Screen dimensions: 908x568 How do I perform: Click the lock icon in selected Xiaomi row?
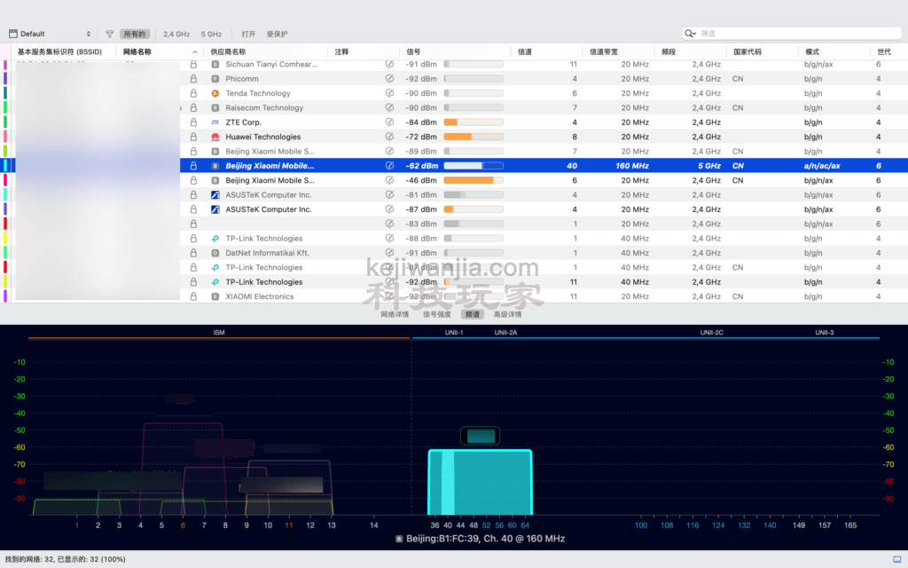pos(193,166)
